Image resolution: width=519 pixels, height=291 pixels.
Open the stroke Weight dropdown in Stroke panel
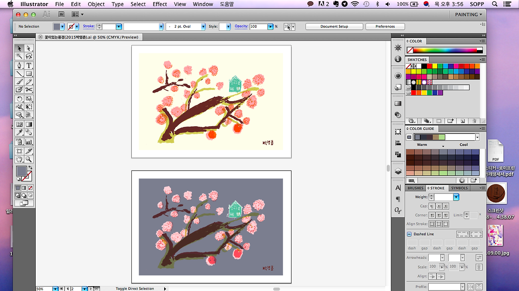coord(456,197)
